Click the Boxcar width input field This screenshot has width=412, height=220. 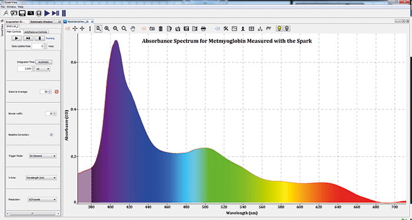tap(49, 114)
